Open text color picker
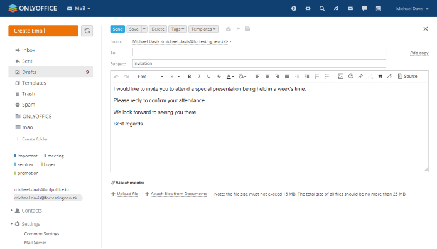This screenshot has width=437, height=249. pos(230,77)
